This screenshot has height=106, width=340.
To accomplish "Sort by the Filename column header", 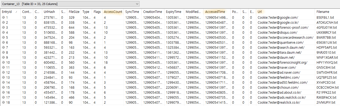I will click(323, 12).
